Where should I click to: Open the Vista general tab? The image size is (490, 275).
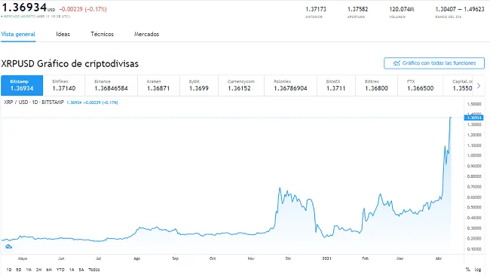18,34
